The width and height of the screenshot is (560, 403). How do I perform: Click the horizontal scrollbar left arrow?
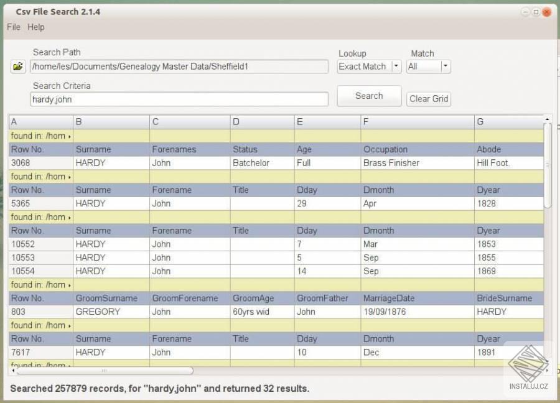[x=13, y=371]
